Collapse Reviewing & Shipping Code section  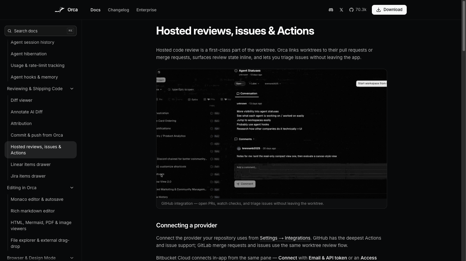[x=72, y=89]
